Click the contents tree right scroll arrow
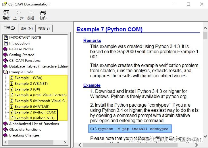 point(65,142)
